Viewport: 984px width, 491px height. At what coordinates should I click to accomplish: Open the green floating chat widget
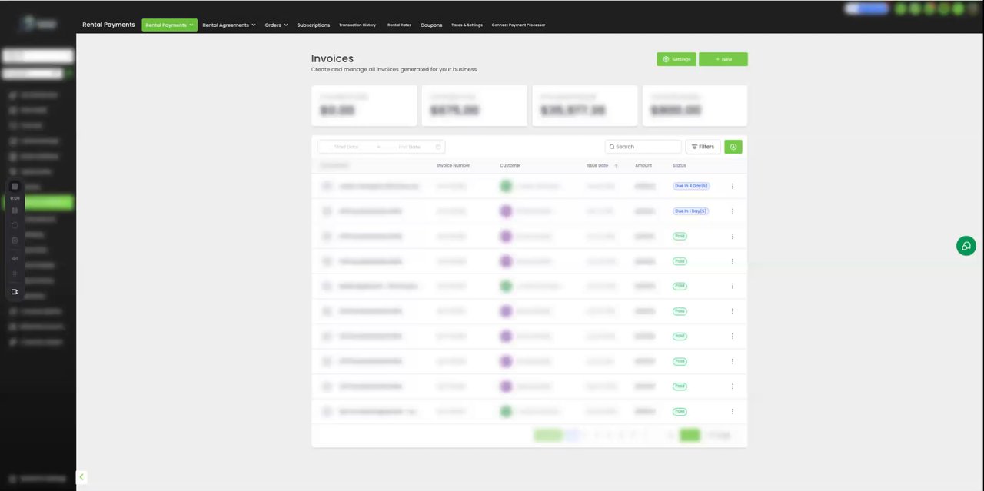pyautogui.click(x=966, y=246)
